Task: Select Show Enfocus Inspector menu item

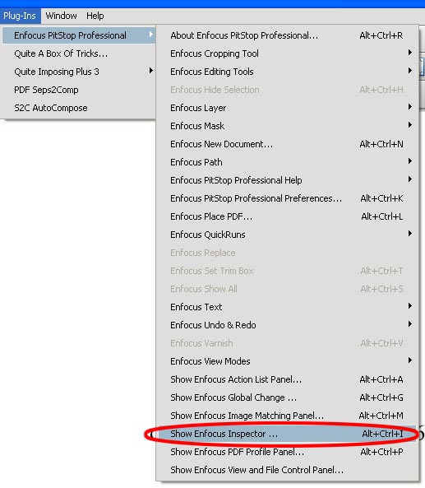Action: [286, 434]
